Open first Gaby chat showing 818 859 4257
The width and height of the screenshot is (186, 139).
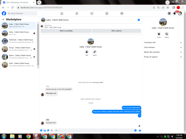click(19, 26)
